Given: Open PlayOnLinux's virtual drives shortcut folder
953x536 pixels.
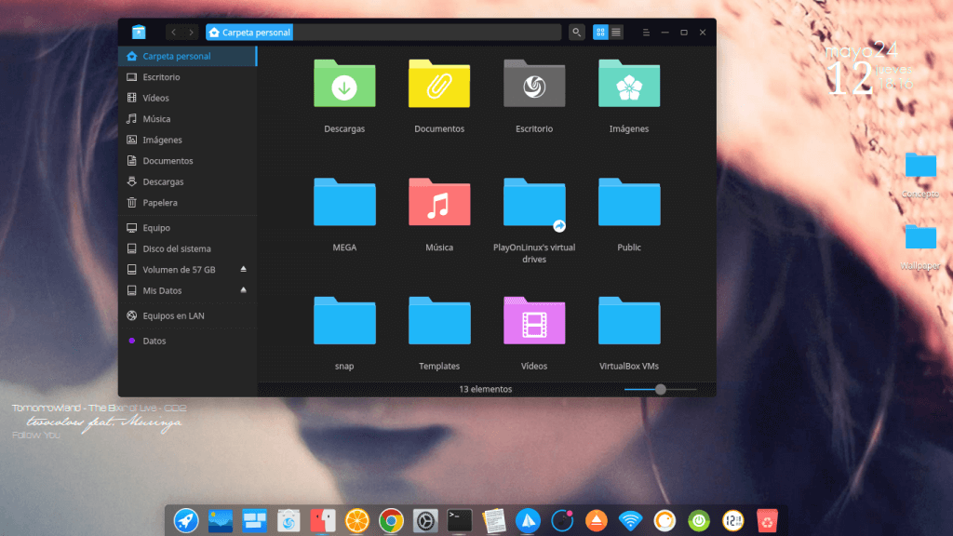Looking at the screenshot, I should (x=534, y=203).
